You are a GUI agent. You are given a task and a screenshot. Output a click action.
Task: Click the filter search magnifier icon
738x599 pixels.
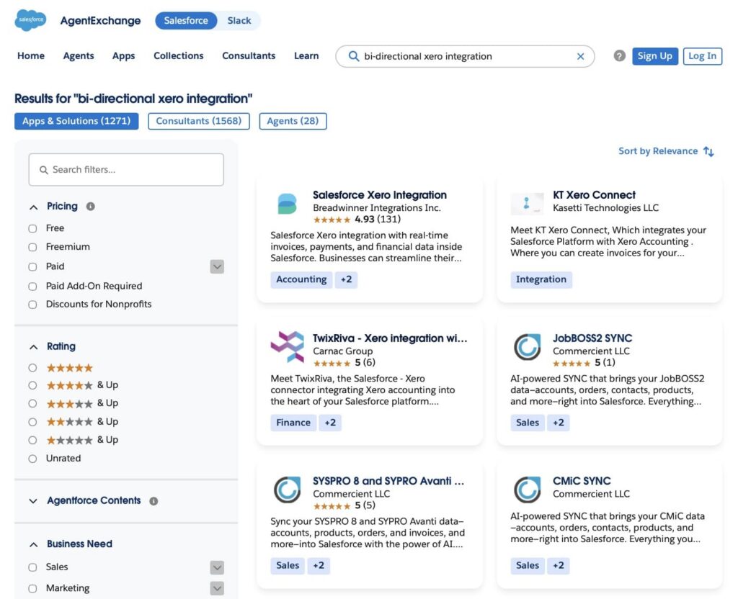pyautogui.click(x=44, y=170)
